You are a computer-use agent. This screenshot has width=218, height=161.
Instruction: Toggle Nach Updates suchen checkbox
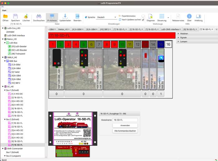(143, 20)
